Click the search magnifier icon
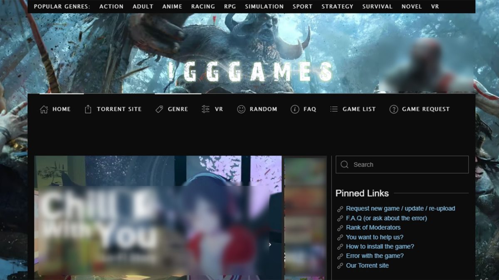Image resolution: width=499 pixels, height=280 pixels. coord(344,165)
